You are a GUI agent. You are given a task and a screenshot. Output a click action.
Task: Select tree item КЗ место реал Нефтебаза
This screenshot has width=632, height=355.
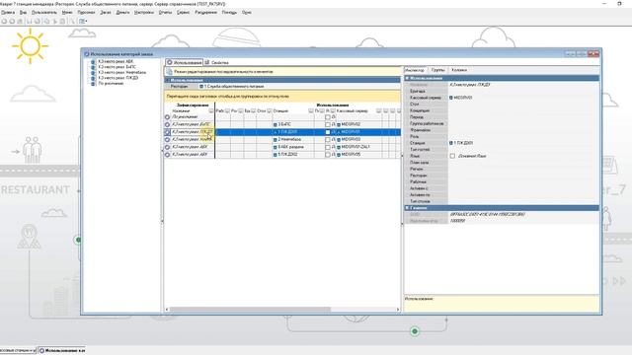pyautogui.click(x=122, y=72)
